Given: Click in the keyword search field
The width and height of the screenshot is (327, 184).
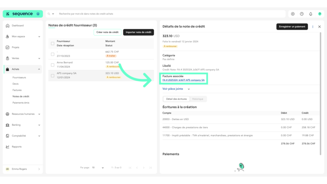Looking at the screenshot, I should [x=171, y=14].
